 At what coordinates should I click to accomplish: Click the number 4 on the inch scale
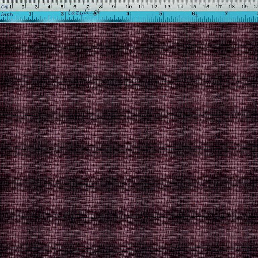[x=128, y=14]
